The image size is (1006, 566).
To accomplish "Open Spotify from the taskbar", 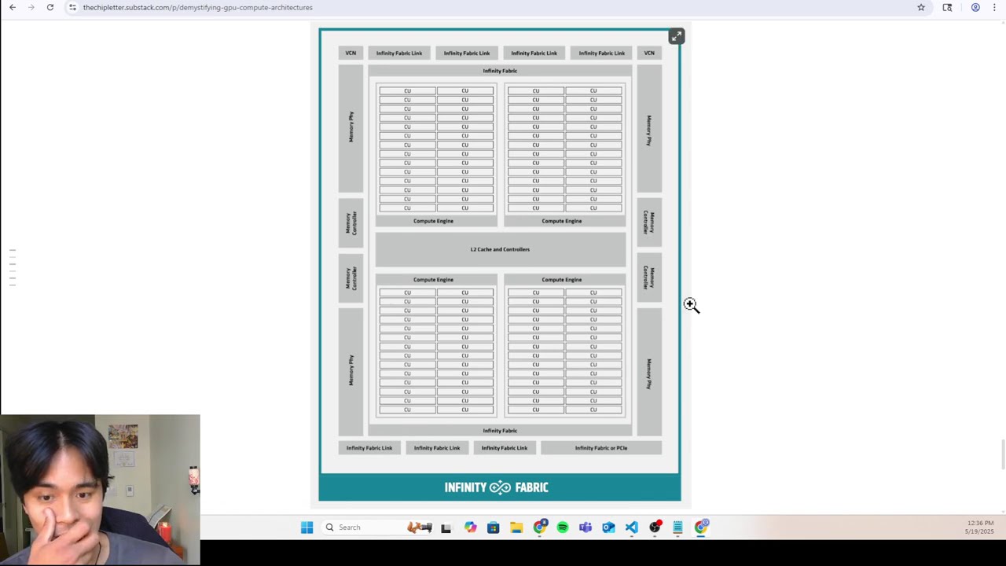I will 563,527.
